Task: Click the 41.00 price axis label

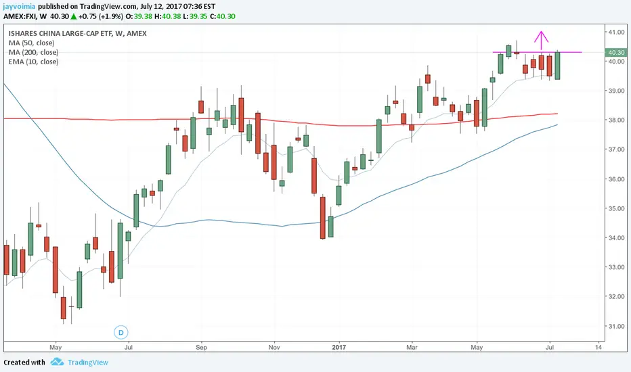Action: pos(617,32)
